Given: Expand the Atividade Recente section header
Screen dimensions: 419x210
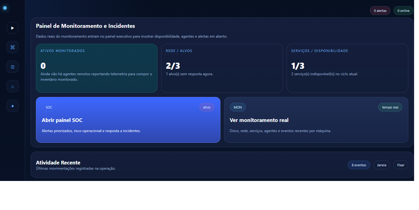Looking at the screenshot, I should click(58, 163).
